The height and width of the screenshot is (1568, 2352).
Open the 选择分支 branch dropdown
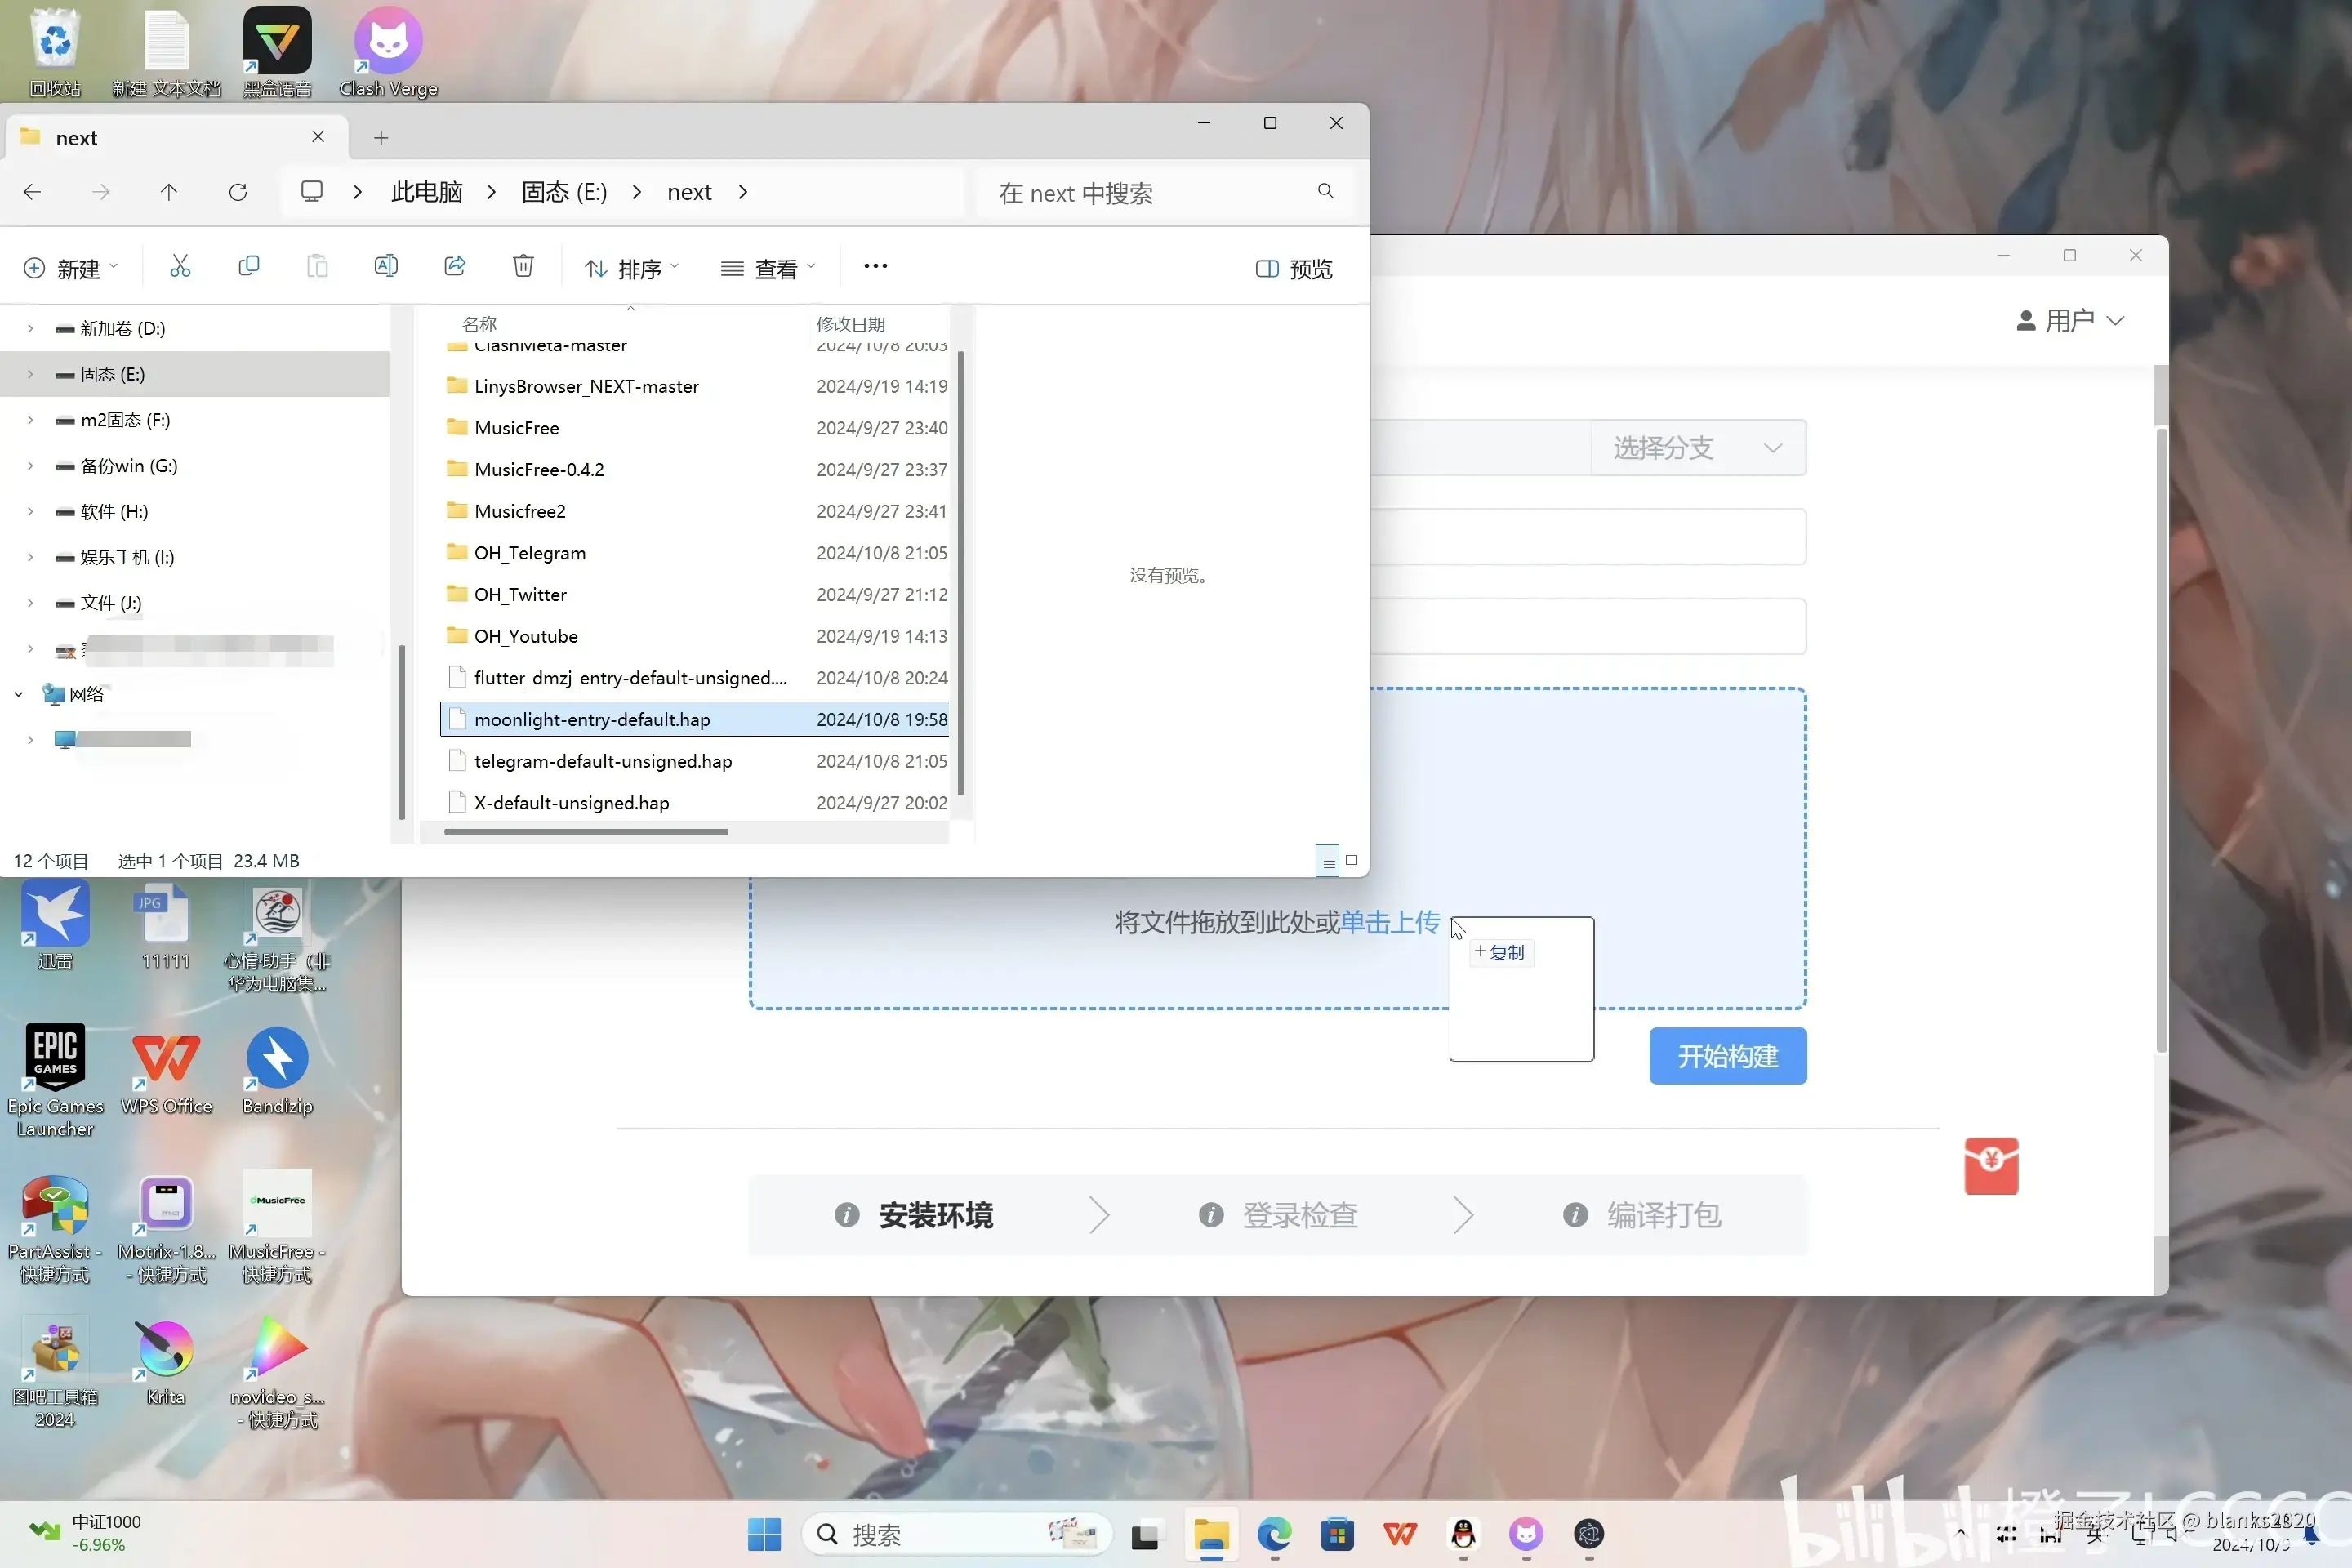pos(1697,448)
